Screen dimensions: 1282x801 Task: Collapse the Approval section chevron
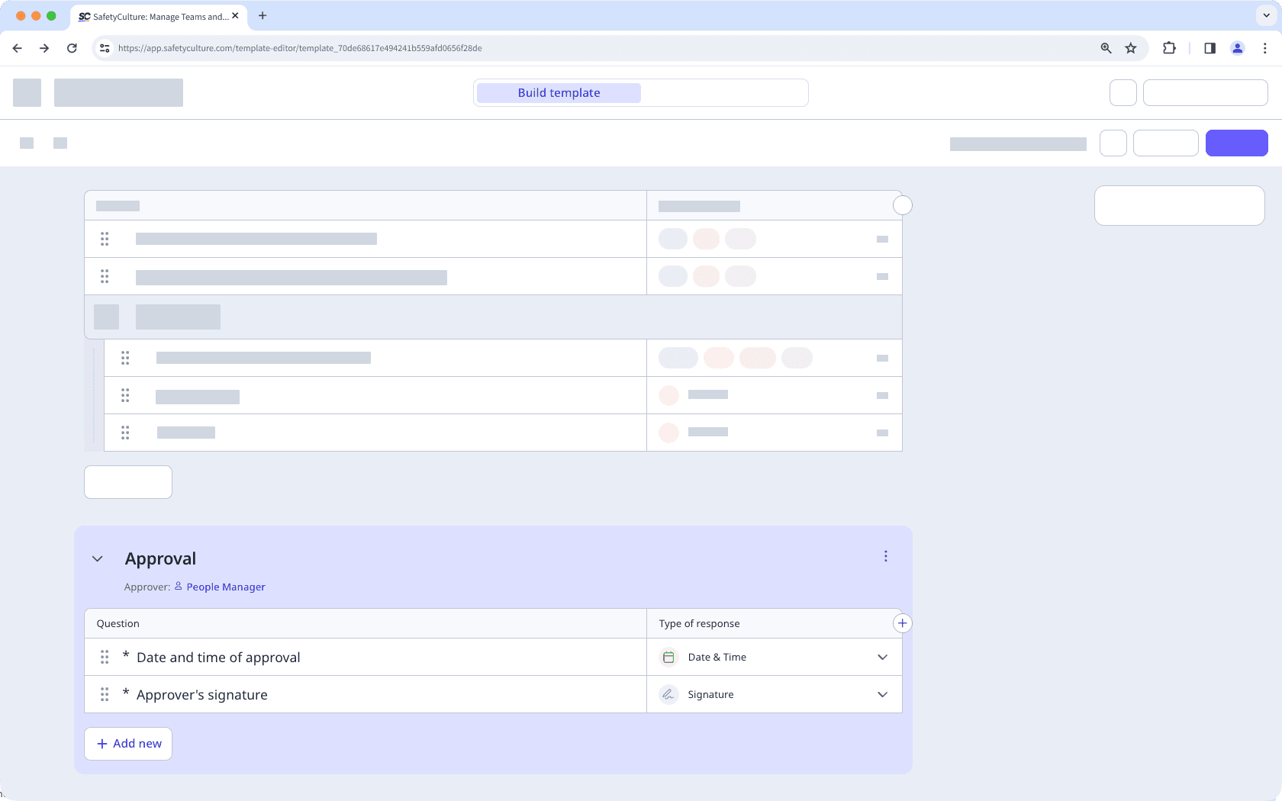(98, 558)
